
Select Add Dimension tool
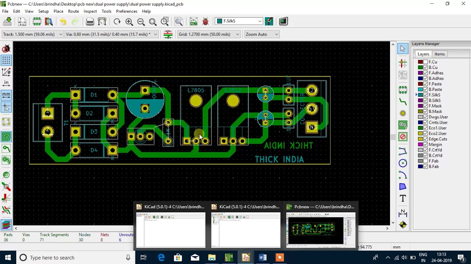tap(403, 213)
